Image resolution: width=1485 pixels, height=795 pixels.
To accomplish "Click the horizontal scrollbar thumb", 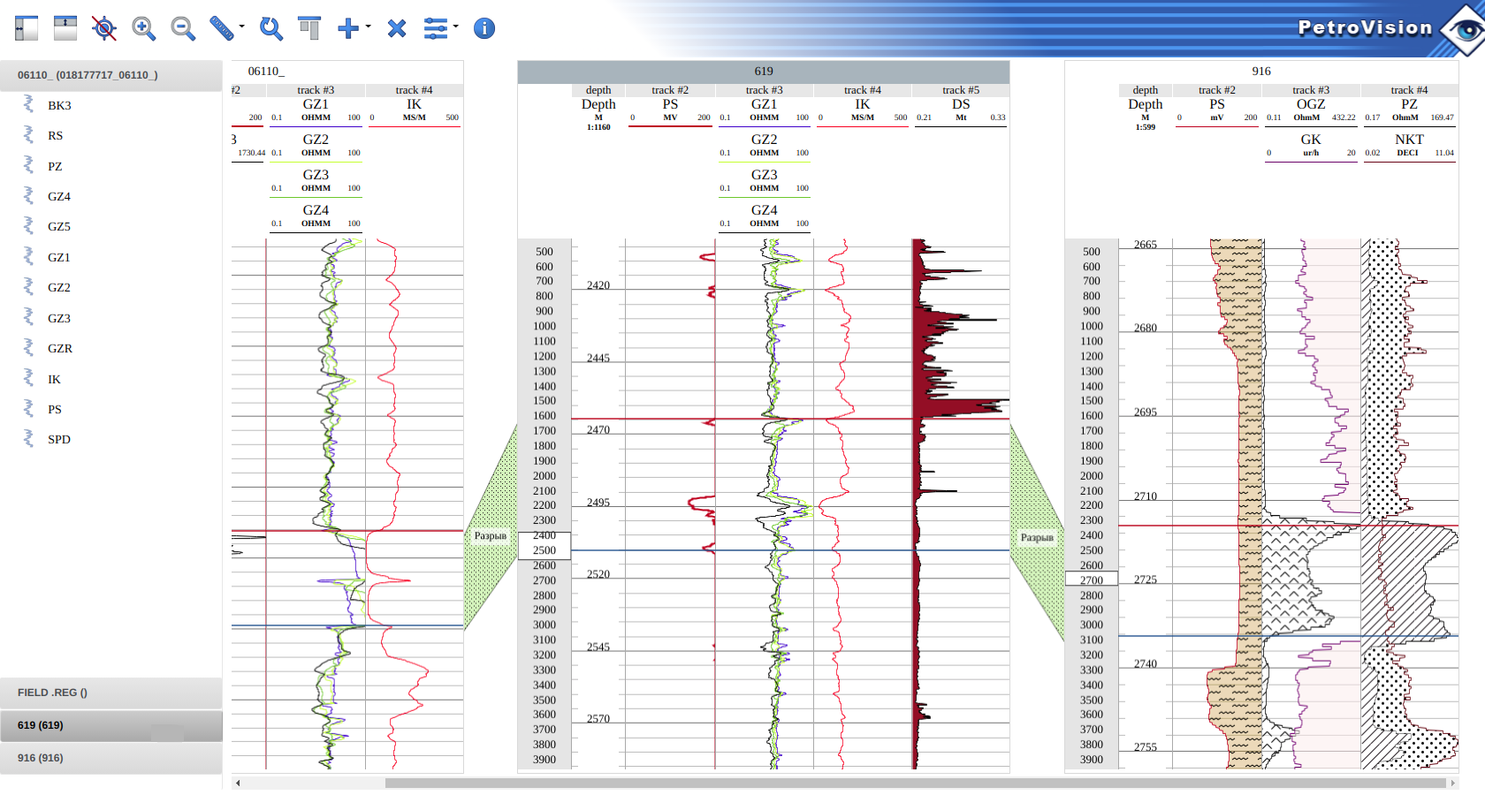I will click(915, 783).
